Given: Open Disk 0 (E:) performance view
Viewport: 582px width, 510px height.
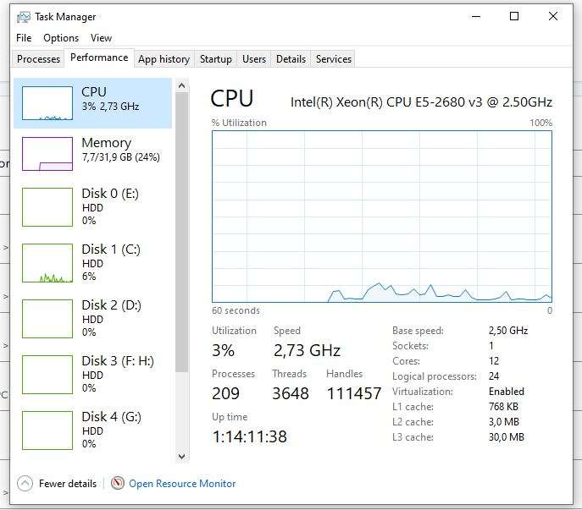Looking at the screenshot, I should (x=109, y=206).
